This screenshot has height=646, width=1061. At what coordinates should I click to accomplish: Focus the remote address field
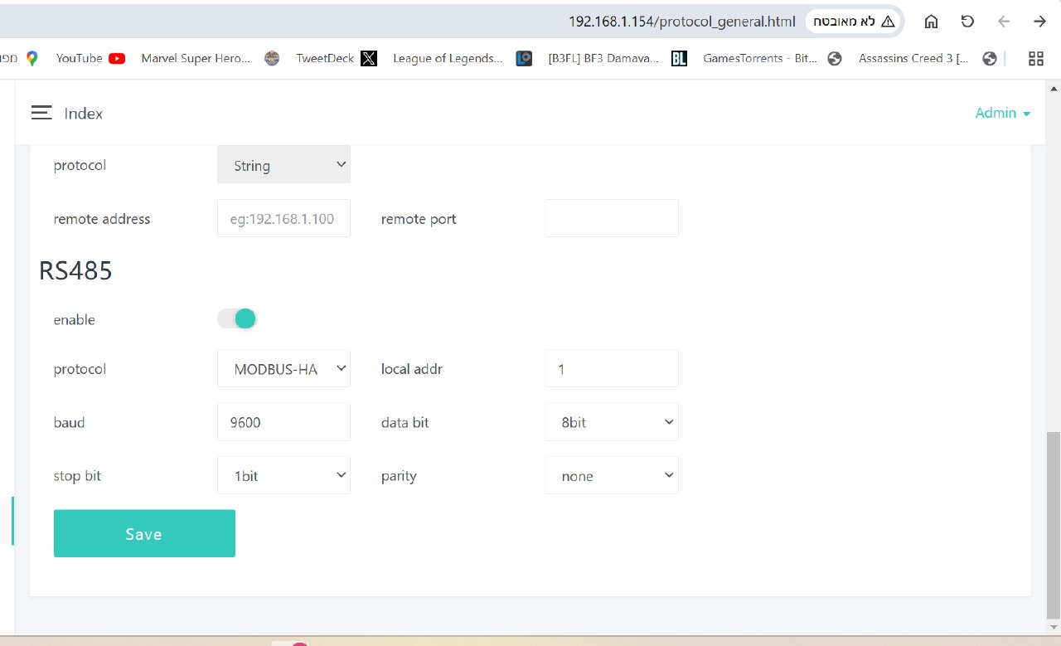coord(283,219)
